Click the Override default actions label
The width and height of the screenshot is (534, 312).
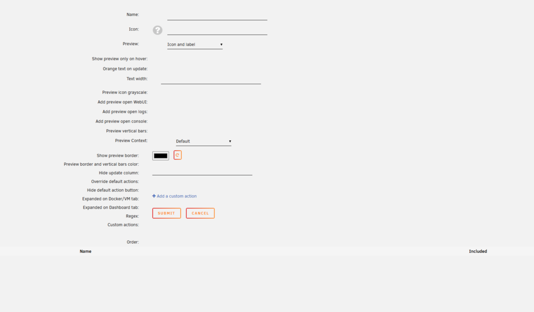point(115,182)
